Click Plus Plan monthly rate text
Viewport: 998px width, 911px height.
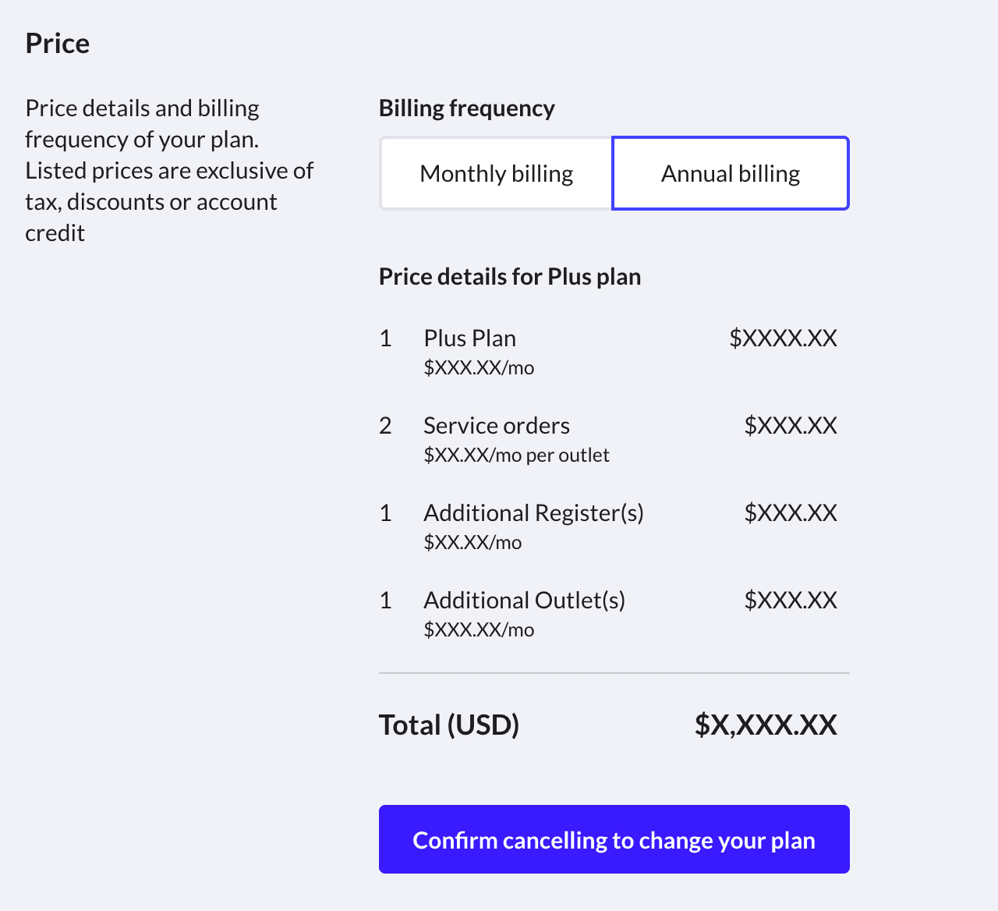[479, 368]
